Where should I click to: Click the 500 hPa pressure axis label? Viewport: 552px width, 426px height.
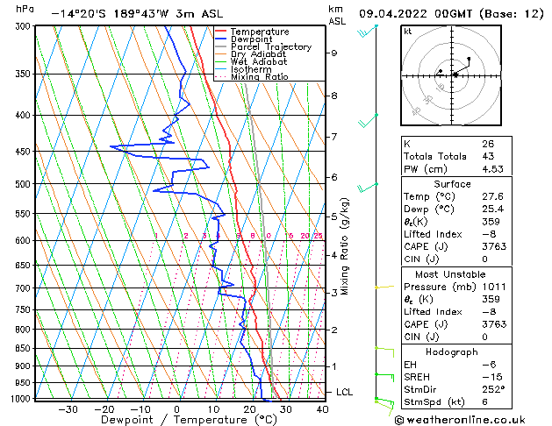pos(23,184)
